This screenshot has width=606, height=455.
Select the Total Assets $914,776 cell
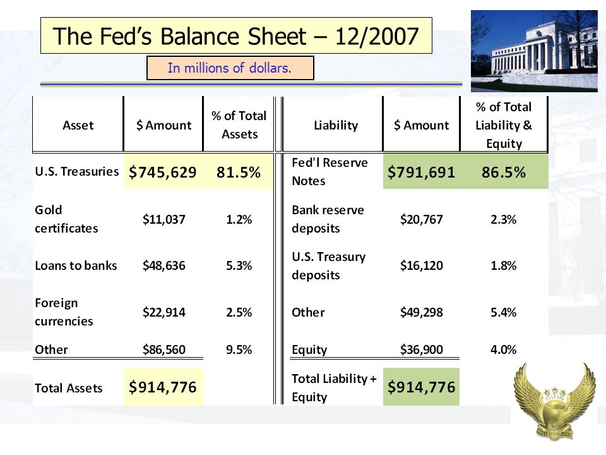click(163, 387)
